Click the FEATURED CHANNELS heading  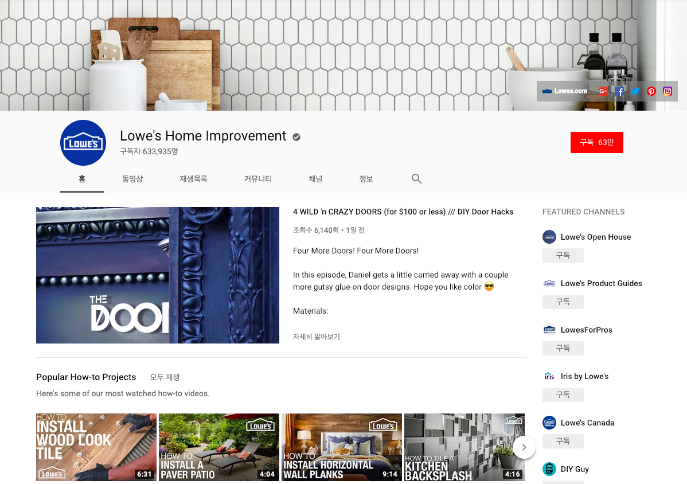[584, 212]
